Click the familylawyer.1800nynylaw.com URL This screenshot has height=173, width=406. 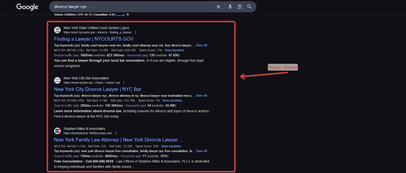point(88,133)
